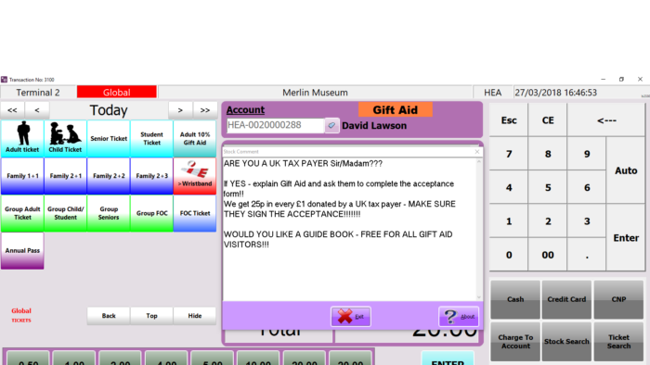Screen dimensions: 650x365
Task: Tap keypad digit 5
Action: click(x=548, y=188)
